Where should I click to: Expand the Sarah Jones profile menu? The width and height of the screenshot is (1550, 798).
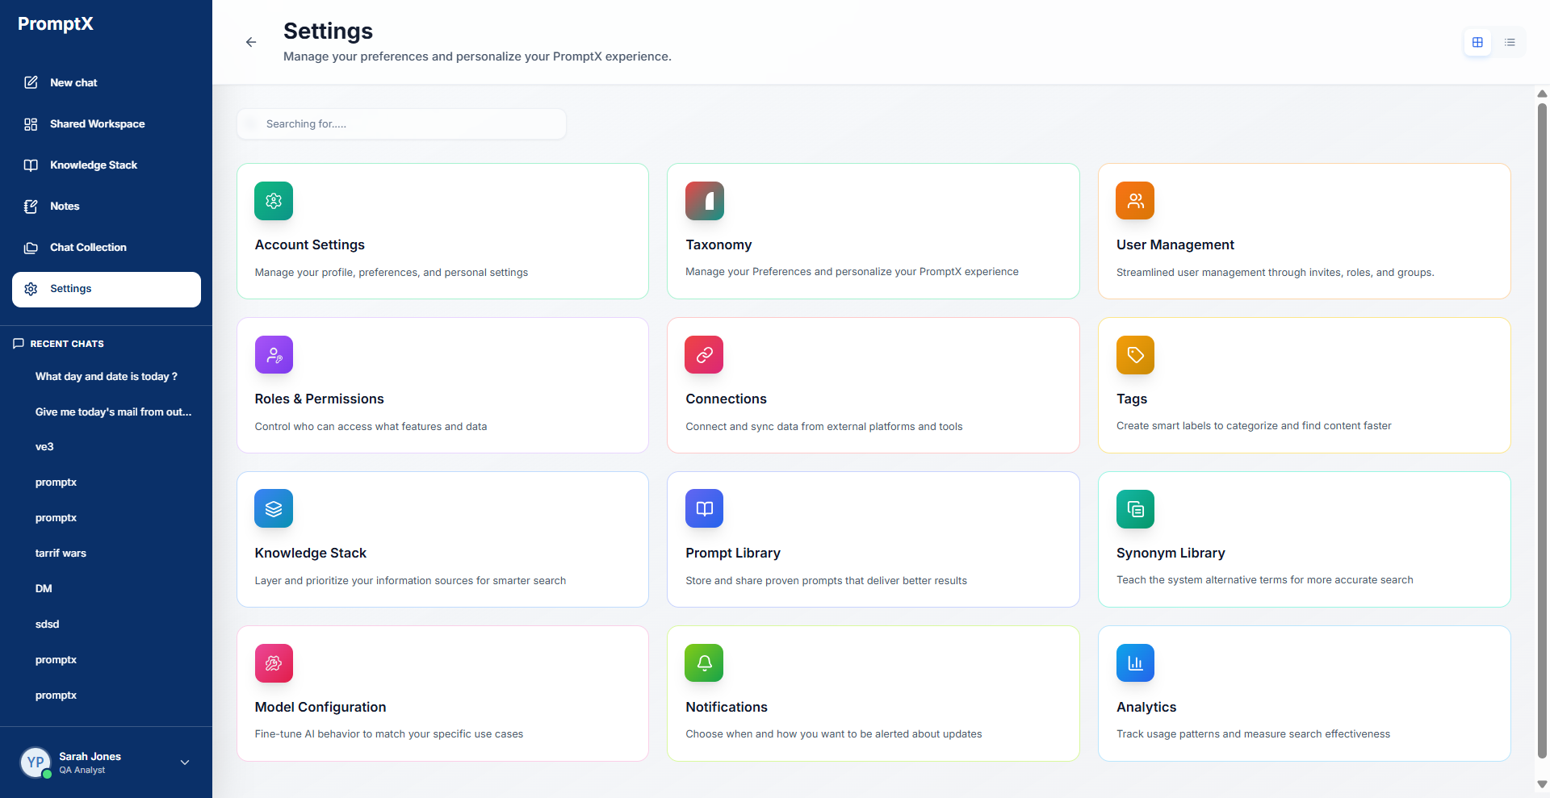[184, 762]
